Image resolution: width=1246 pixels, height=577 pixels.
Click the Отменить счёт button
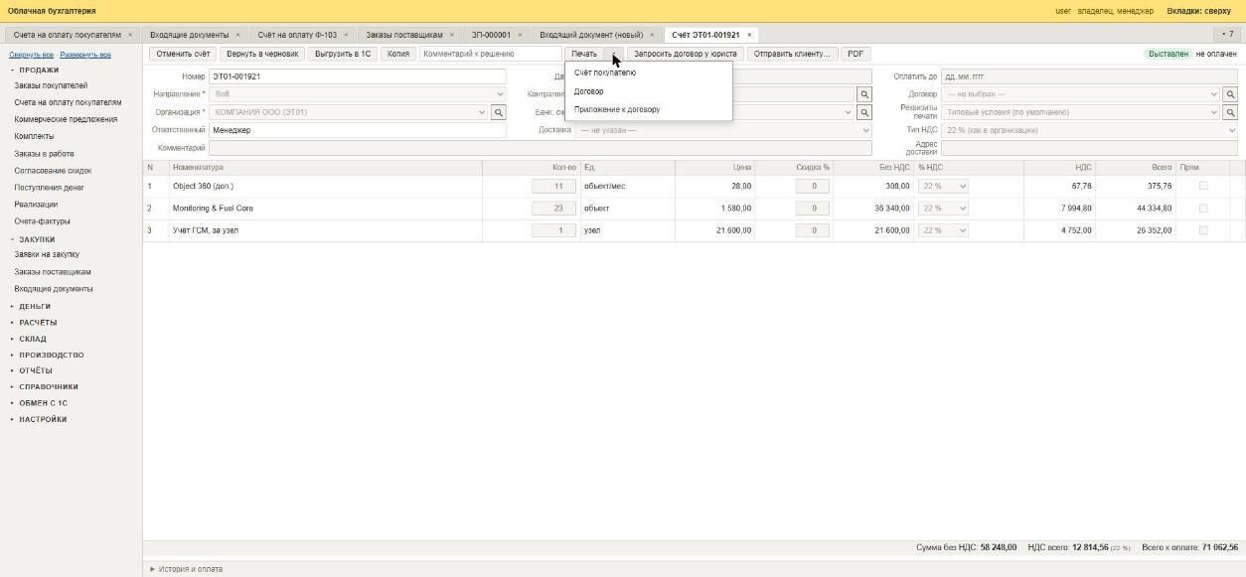point(183,54)
